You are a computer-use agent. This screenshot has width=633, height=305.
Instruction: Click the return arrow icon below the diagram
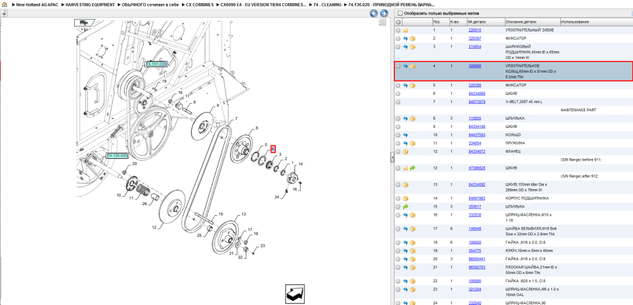point(295,294)
